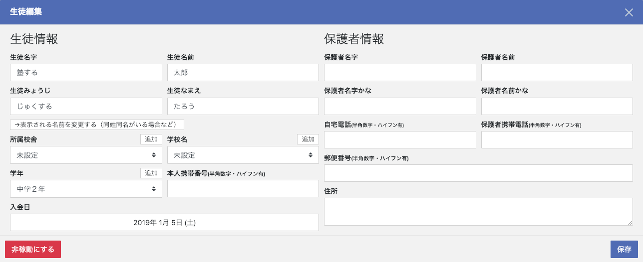Click the 保護者名字 input field
This screenshot has width=643, height=262.
click(x=400, y=73)
